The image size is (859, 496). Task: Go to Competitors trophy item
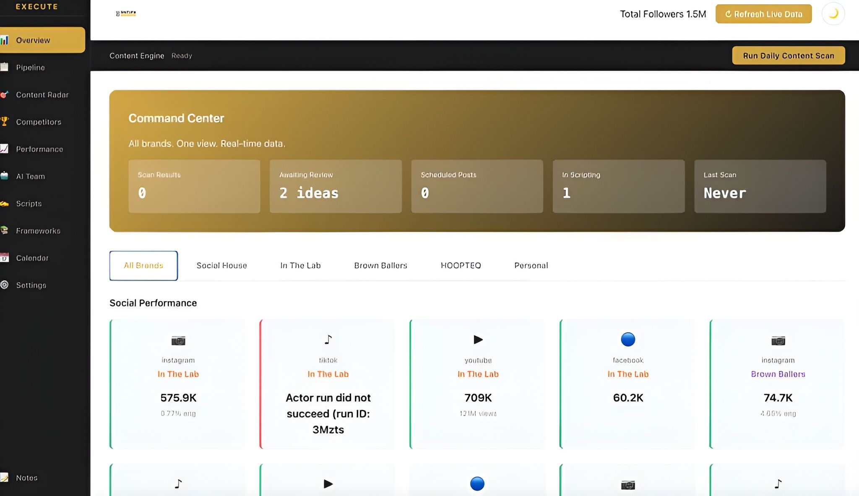38,122
